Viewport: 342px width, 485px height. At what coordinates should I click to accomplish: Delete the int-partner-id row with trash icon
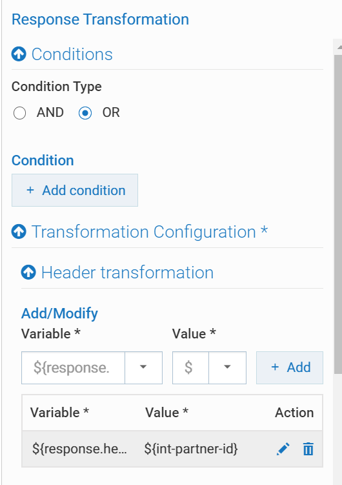tap(308, 449)
